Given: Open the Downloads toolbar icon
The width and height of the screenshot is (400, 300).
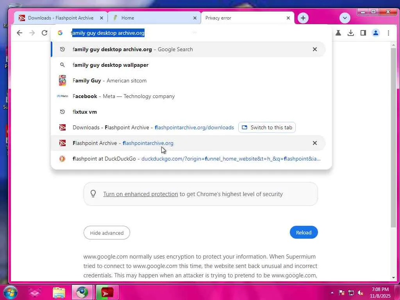Looking at the screenshot, I should 351,33.
